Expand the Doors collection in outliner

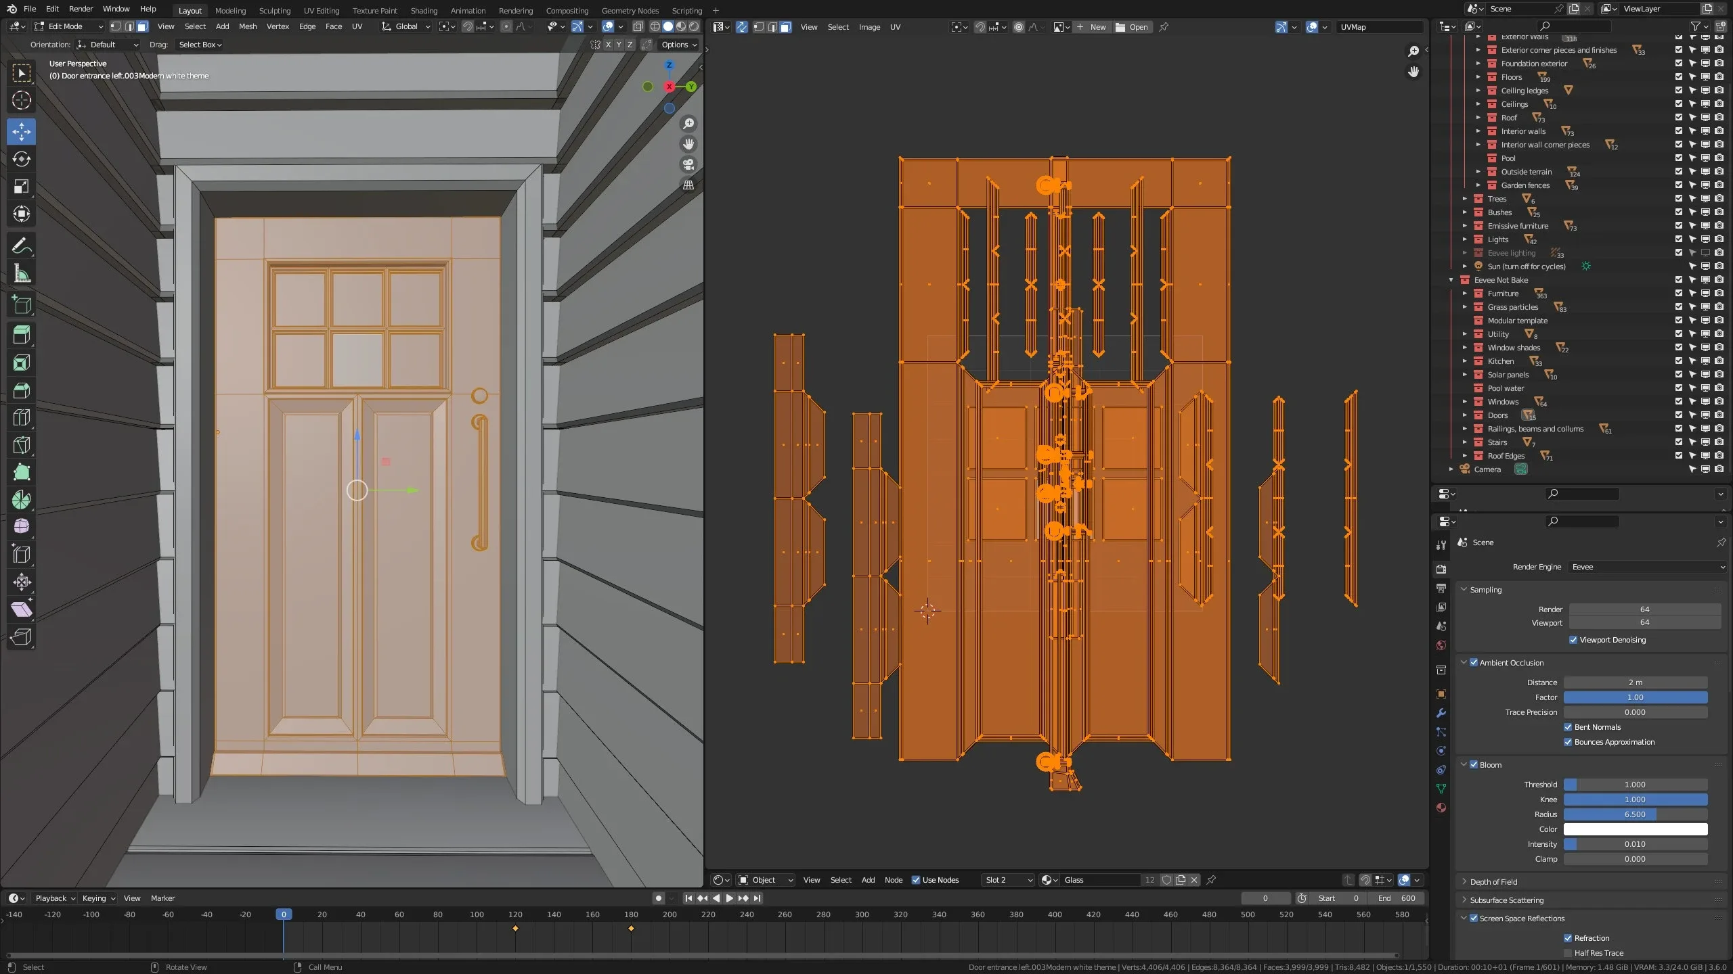1465,415
